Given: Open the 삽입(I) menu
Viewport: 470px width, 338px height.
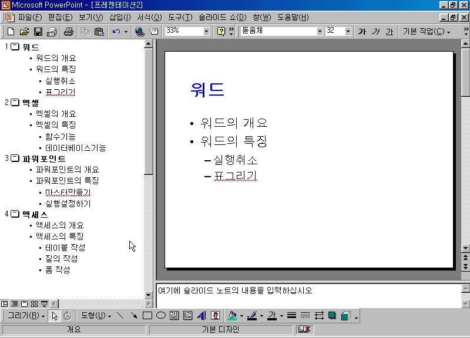Looking at the screenshot, I should click(120, 18).
